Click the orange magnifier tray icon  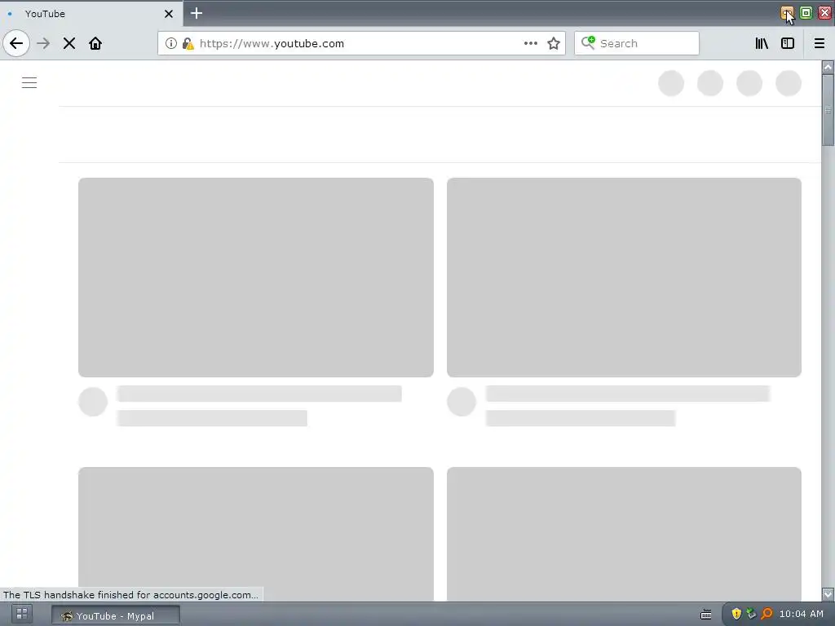(x=767, y=614)
